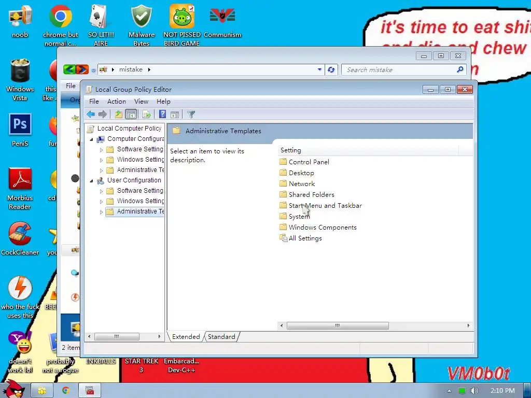Switch to the Extended tab
The height and width of the screenshot is (398, 531).
[x=186, y=336]
